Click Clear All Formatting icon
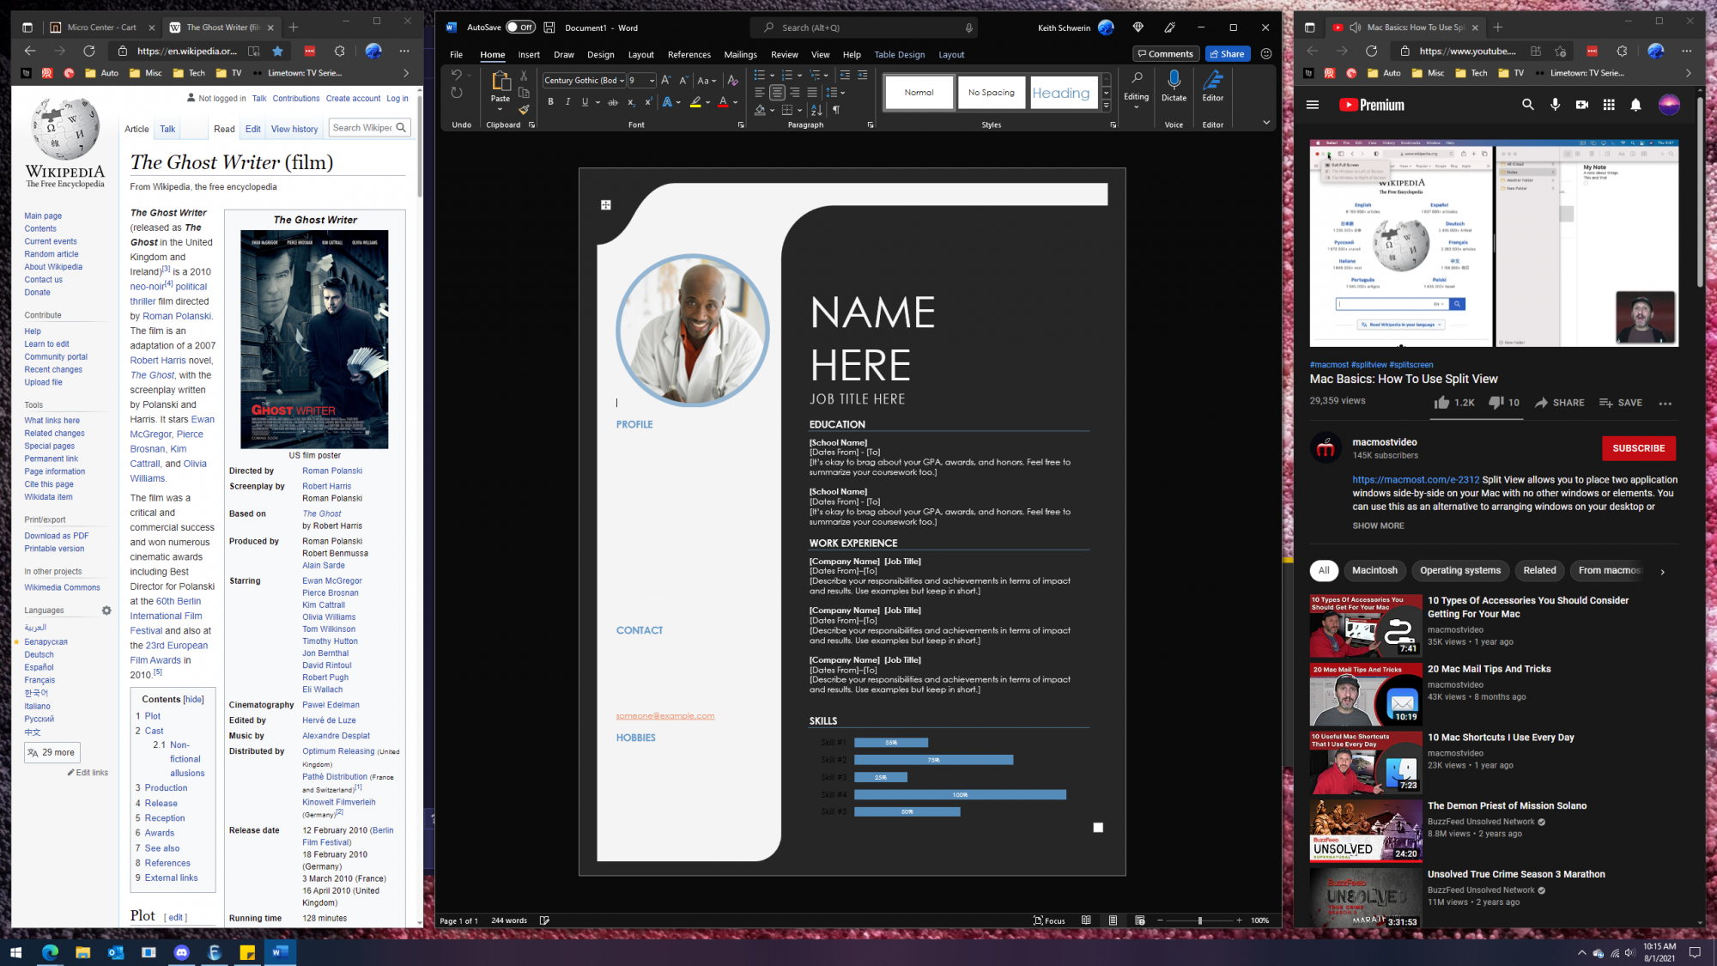This screenshot has height=966, width=1717. pos(732,81)
